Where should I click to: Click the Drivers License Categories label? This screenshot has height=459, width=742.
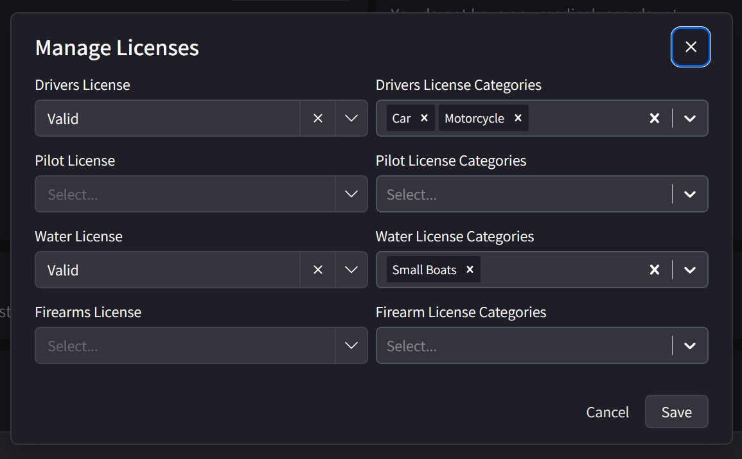coord(458,85)
